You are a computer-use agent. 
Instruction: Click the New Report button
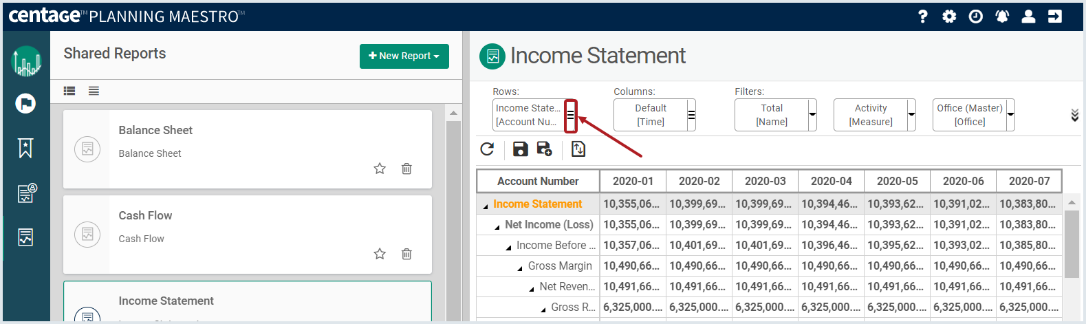tap(404, 56)
